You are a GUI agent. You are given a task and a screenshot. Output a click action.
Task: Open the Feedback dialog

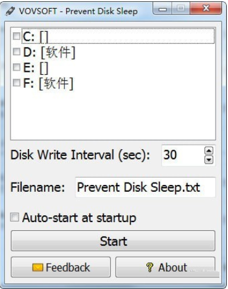[x=61, y=267]
